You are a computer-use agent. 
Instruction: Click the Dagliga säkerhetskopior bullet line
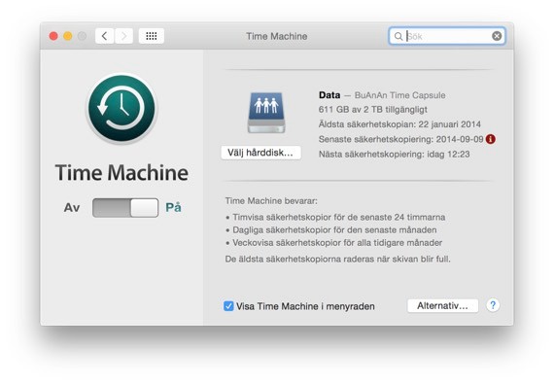click(x=331, y=230)
